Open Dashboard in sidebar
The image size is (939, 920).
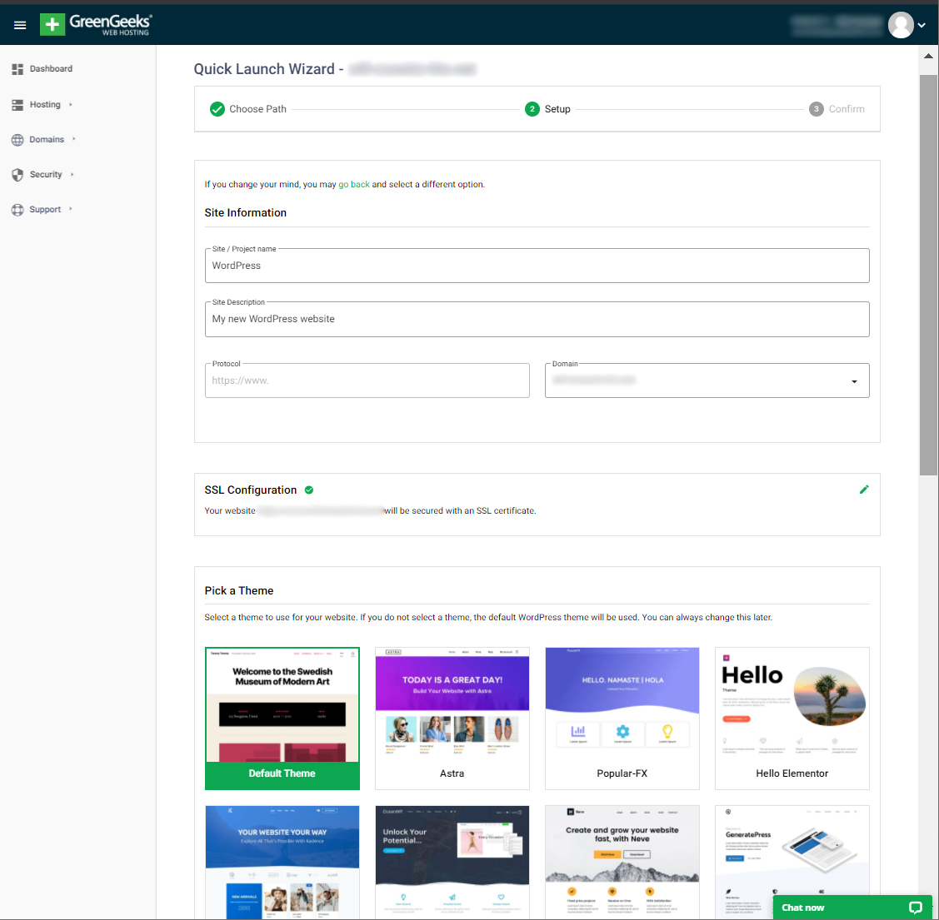(x=51, y=69)
